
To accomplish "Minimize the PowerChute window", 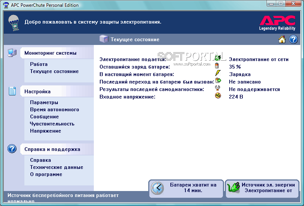I will [271, 4].
